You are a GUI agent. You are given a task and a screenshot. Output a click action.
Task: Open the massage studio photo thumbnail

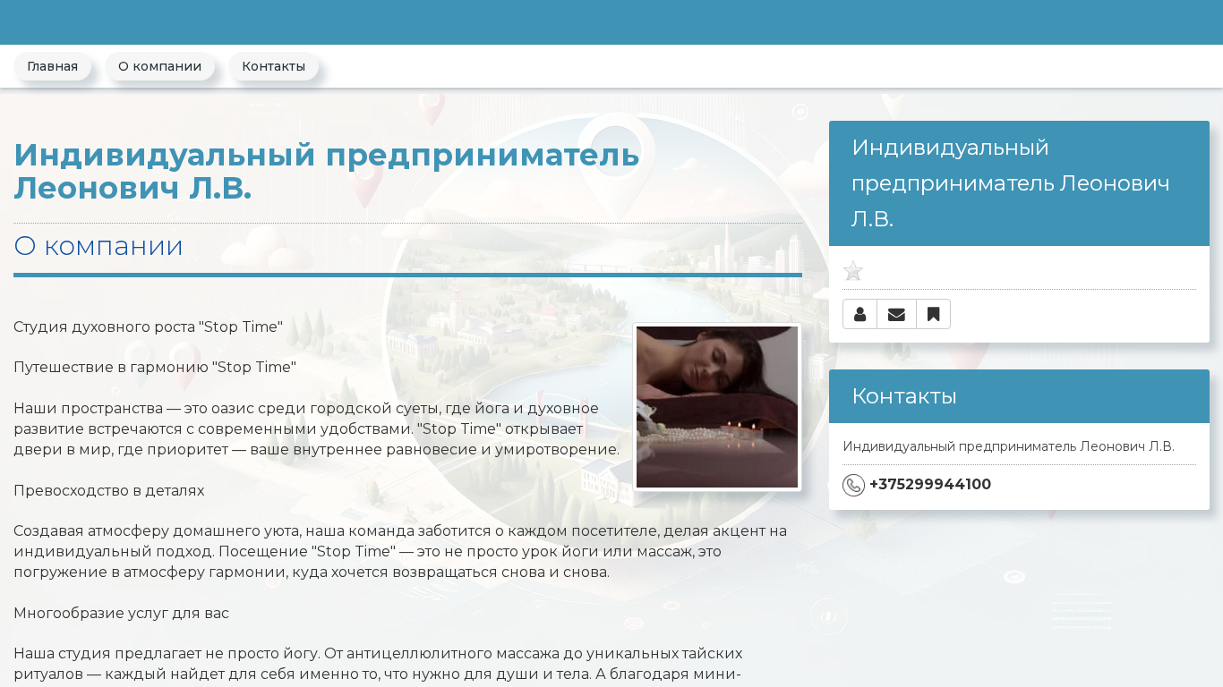click(x=717, y=407)
